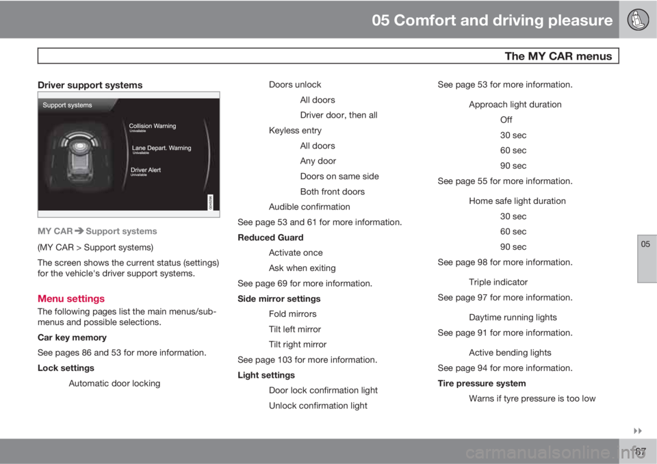
Task: Select the chapter 05 side tab
Action: 647,259
